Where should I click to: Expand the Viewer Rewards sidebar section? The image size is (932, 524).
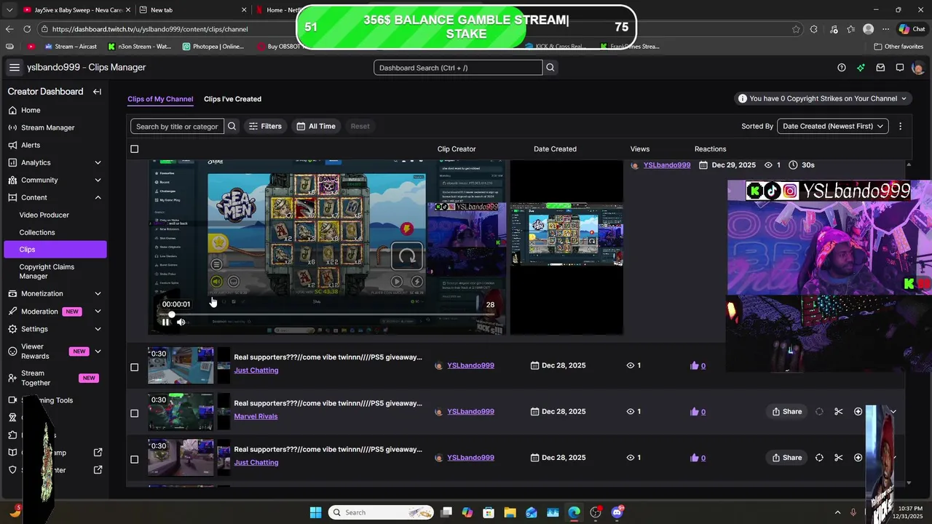point(98,352)
